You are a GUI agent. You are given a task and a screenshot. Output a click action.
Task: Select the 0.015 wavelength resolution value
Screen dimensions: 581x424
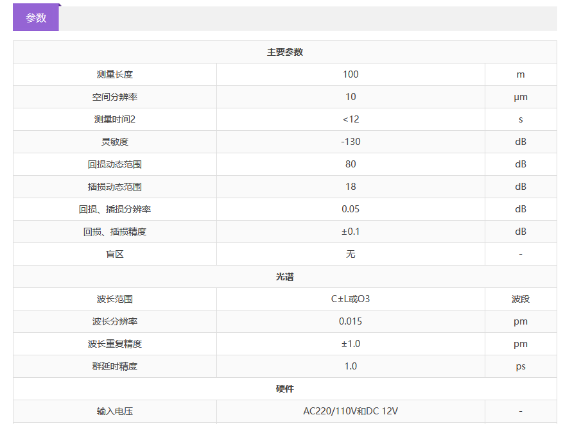(x=351, y=321)
